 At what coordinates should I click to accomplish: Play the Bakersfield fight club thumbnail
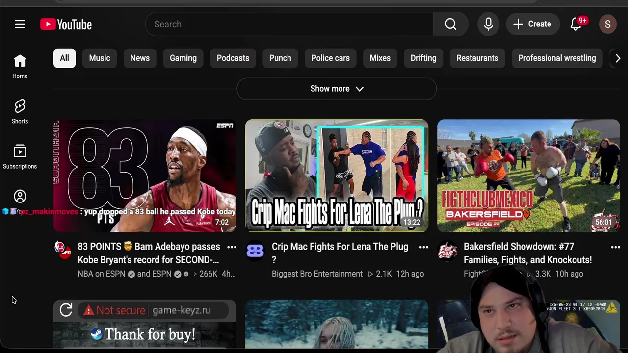[528, 176]
